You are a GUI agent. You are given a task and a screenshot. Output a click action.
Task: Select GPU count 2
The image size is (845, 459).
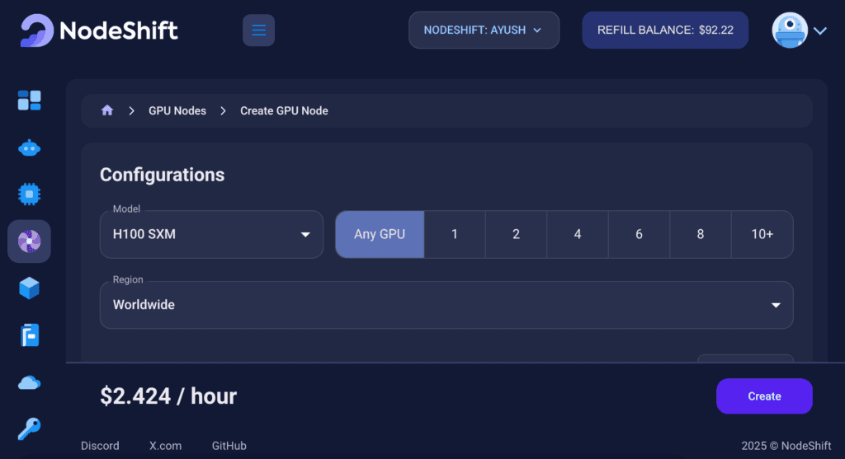coord(517,234)
